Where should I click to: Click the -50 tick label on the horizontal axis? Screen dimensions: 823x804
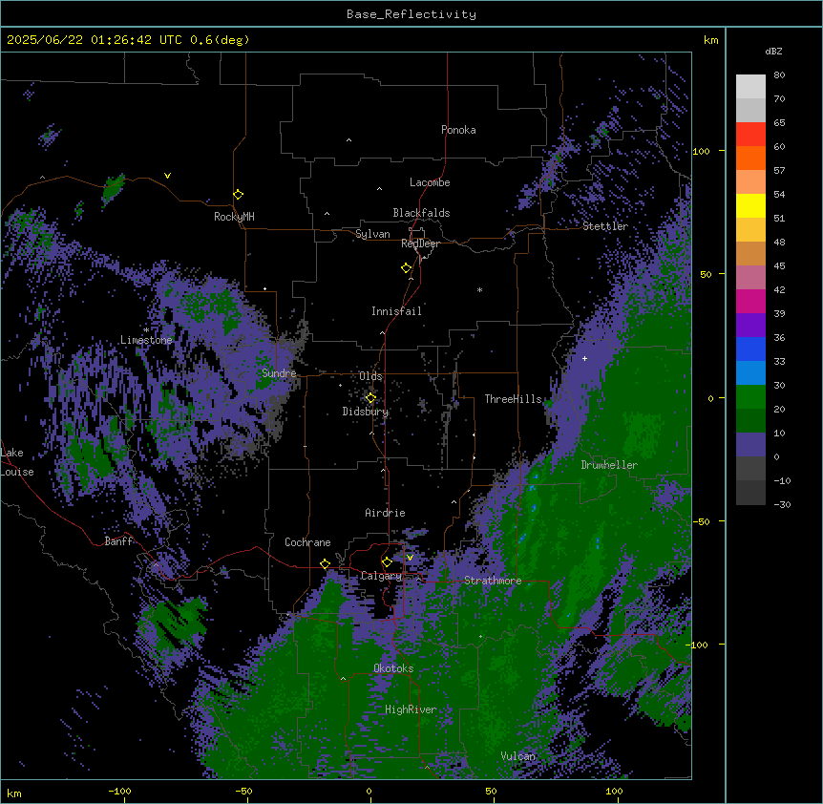point(243,791)
